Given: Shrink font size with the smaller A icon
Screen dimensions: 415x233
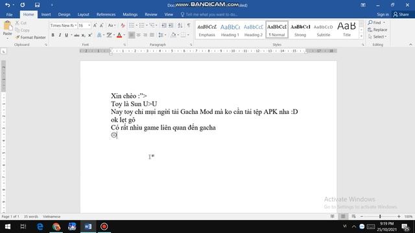Looking at the screenshot, I should coord(101,25).
